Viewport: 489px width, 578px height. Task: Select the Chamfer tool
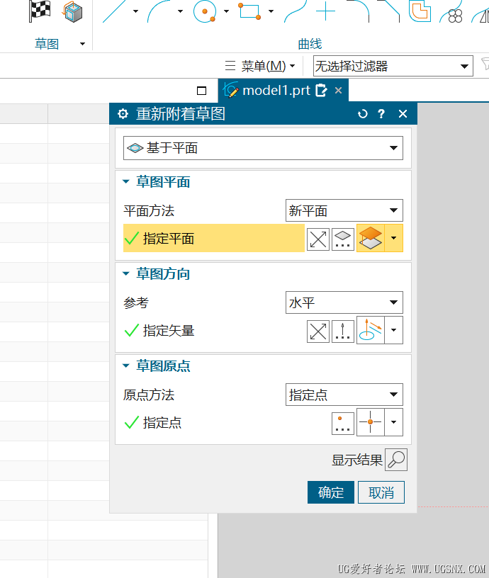click(388, 11)
